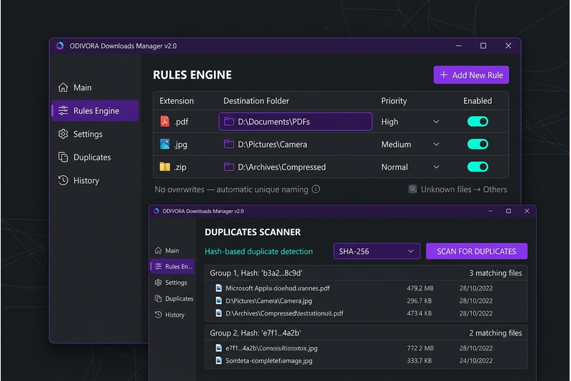Click the Enabled column header
571x381 pixels.
click(x=477, y=100)
